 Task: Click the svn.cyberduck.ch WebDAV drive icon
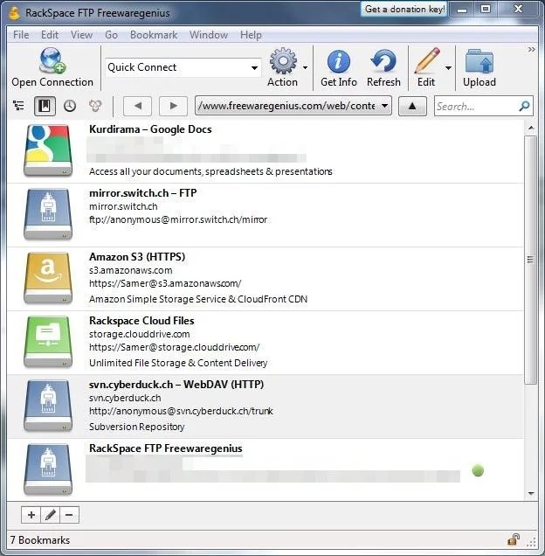pyautogui.click(x=48, y=406)
